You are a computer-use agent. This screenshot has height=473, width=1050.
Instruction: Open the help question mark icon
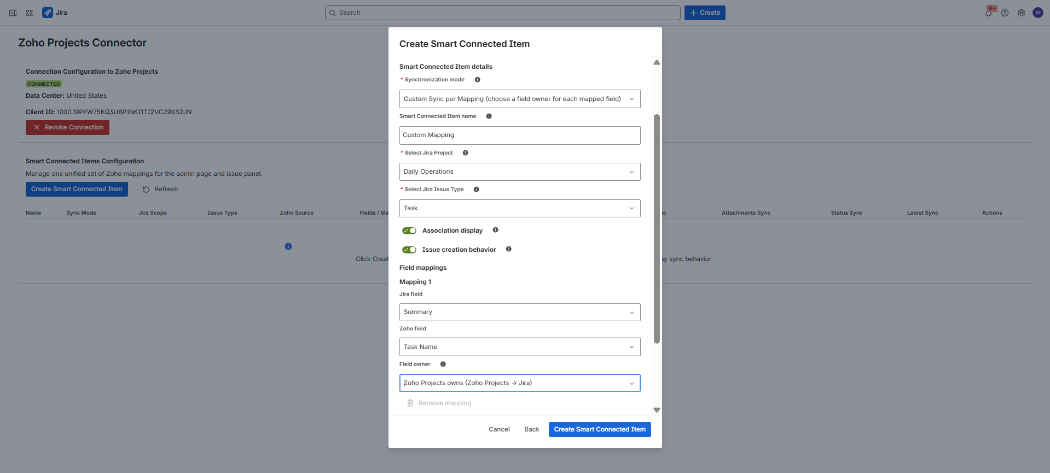tap(1005, 13)
